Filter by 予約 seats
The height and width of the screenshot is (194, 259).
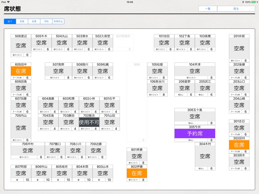pyautogui.click(x=46, y=21)
